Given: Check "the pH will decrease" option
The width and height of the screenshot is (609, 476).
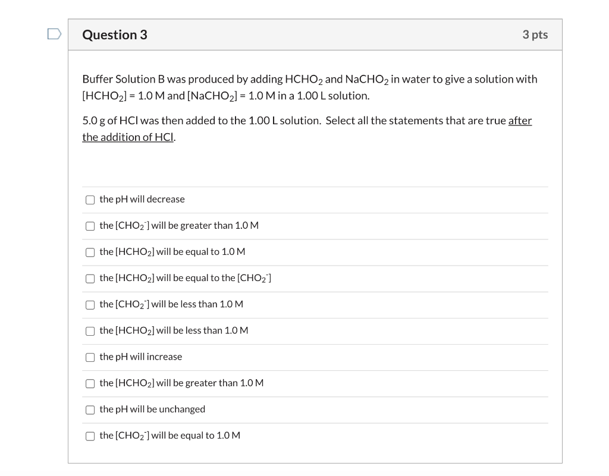Looking at the screenshot, I should pos(90,200).
